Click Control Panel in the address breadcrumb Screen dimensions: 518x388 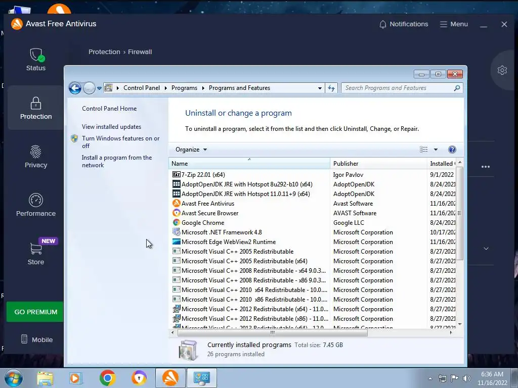(142, 88)
